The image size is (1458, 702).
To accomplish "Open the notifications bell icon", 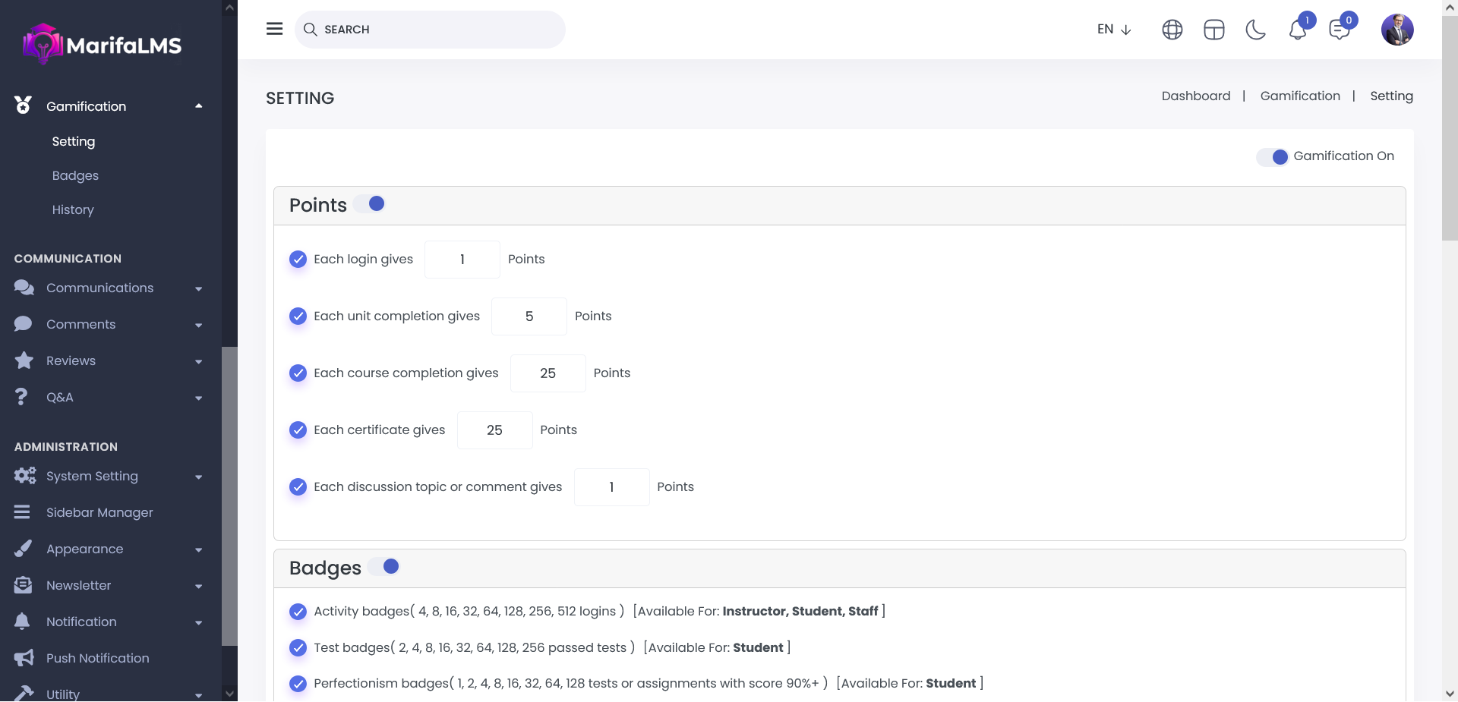I will pyautogui.click(x=1298, y=30).
